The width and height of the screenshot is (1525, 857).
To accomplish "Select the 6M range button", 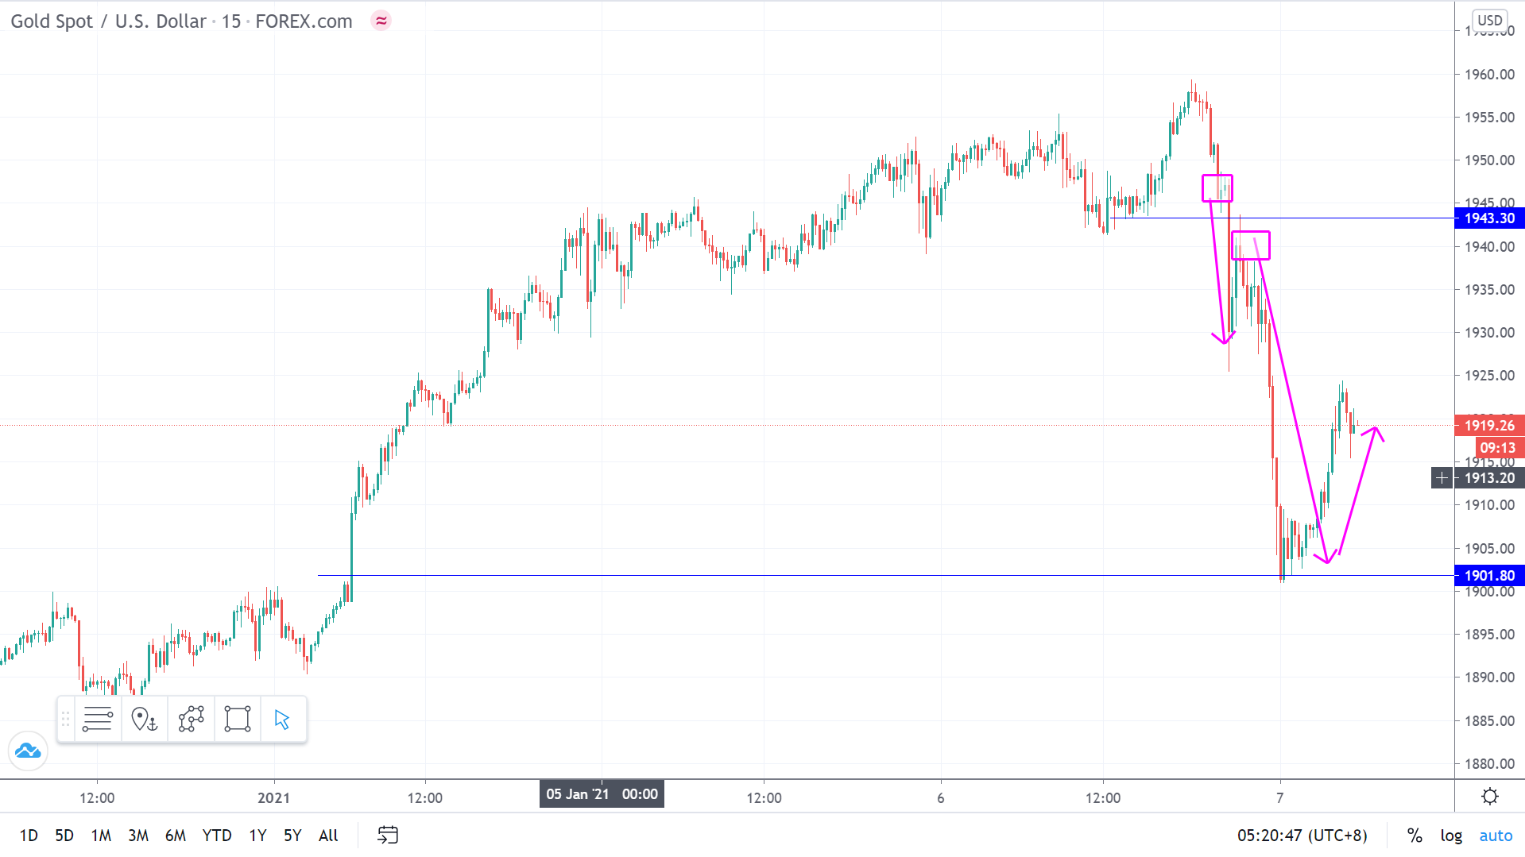I will coord(175,835).
